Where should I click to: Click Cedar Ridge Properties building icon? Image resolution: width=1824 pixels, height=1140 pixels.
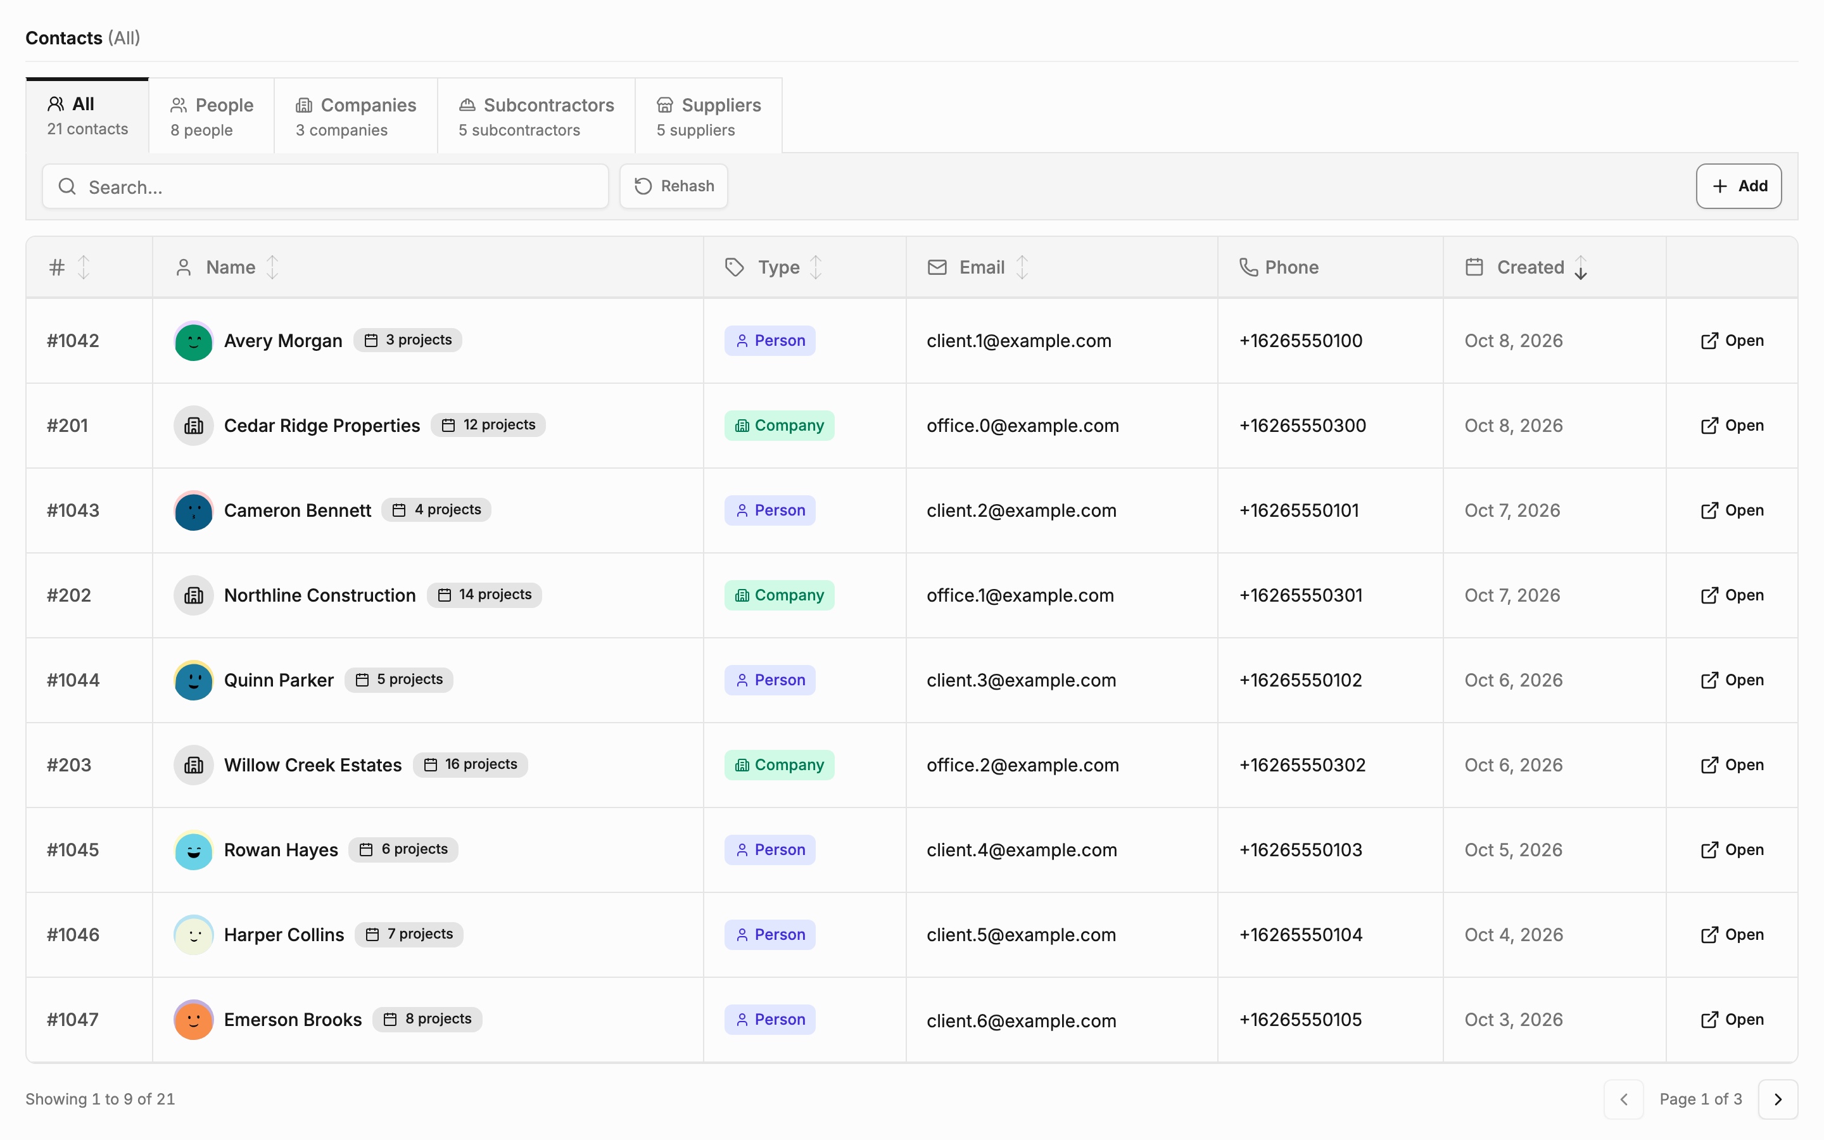[194, 426]
